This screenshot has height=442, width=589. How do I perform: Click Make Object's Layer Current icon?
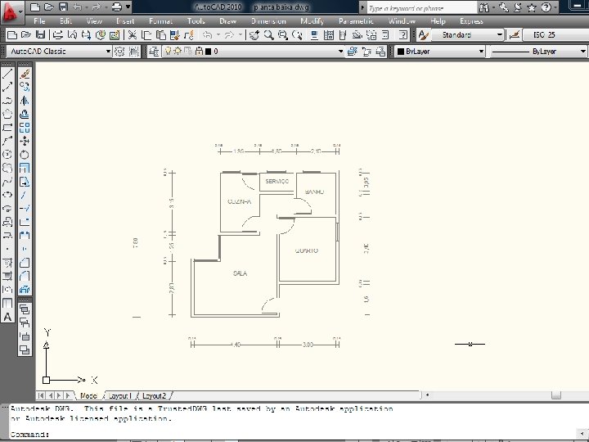pyautogui.click(x=352, y=52)
